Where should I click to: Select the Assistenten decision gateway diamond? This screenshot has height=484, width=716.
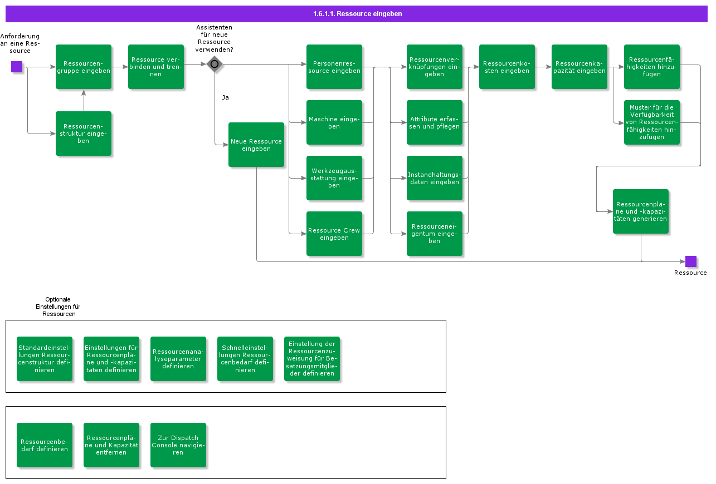point(215,64)
